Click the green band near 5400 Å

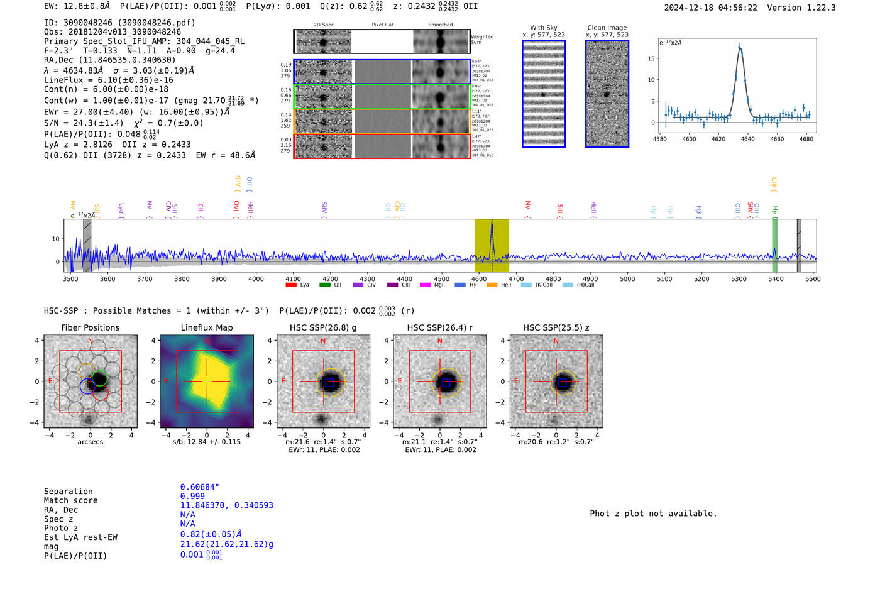tap(775, 246)
